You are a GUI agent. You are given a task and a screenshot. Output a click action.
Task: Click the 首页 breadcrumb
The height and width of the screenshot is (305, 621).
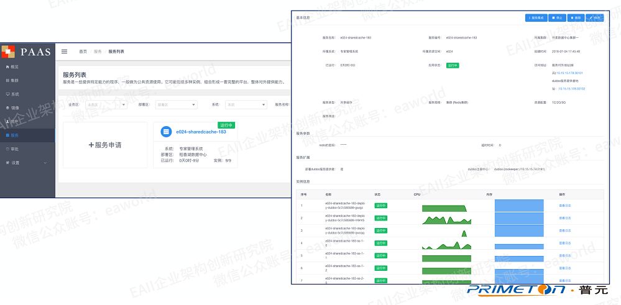[x=83, y=52]
